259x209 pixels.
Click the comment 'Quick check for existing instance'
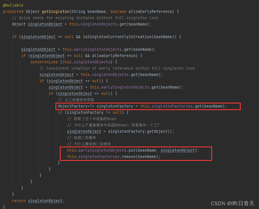(x=85, y=18)
